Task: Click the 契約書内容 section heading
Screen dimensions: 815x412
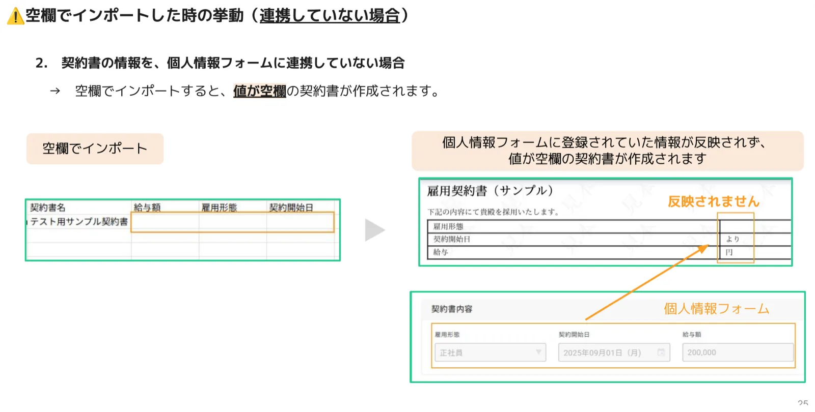Action: point(452,309)
